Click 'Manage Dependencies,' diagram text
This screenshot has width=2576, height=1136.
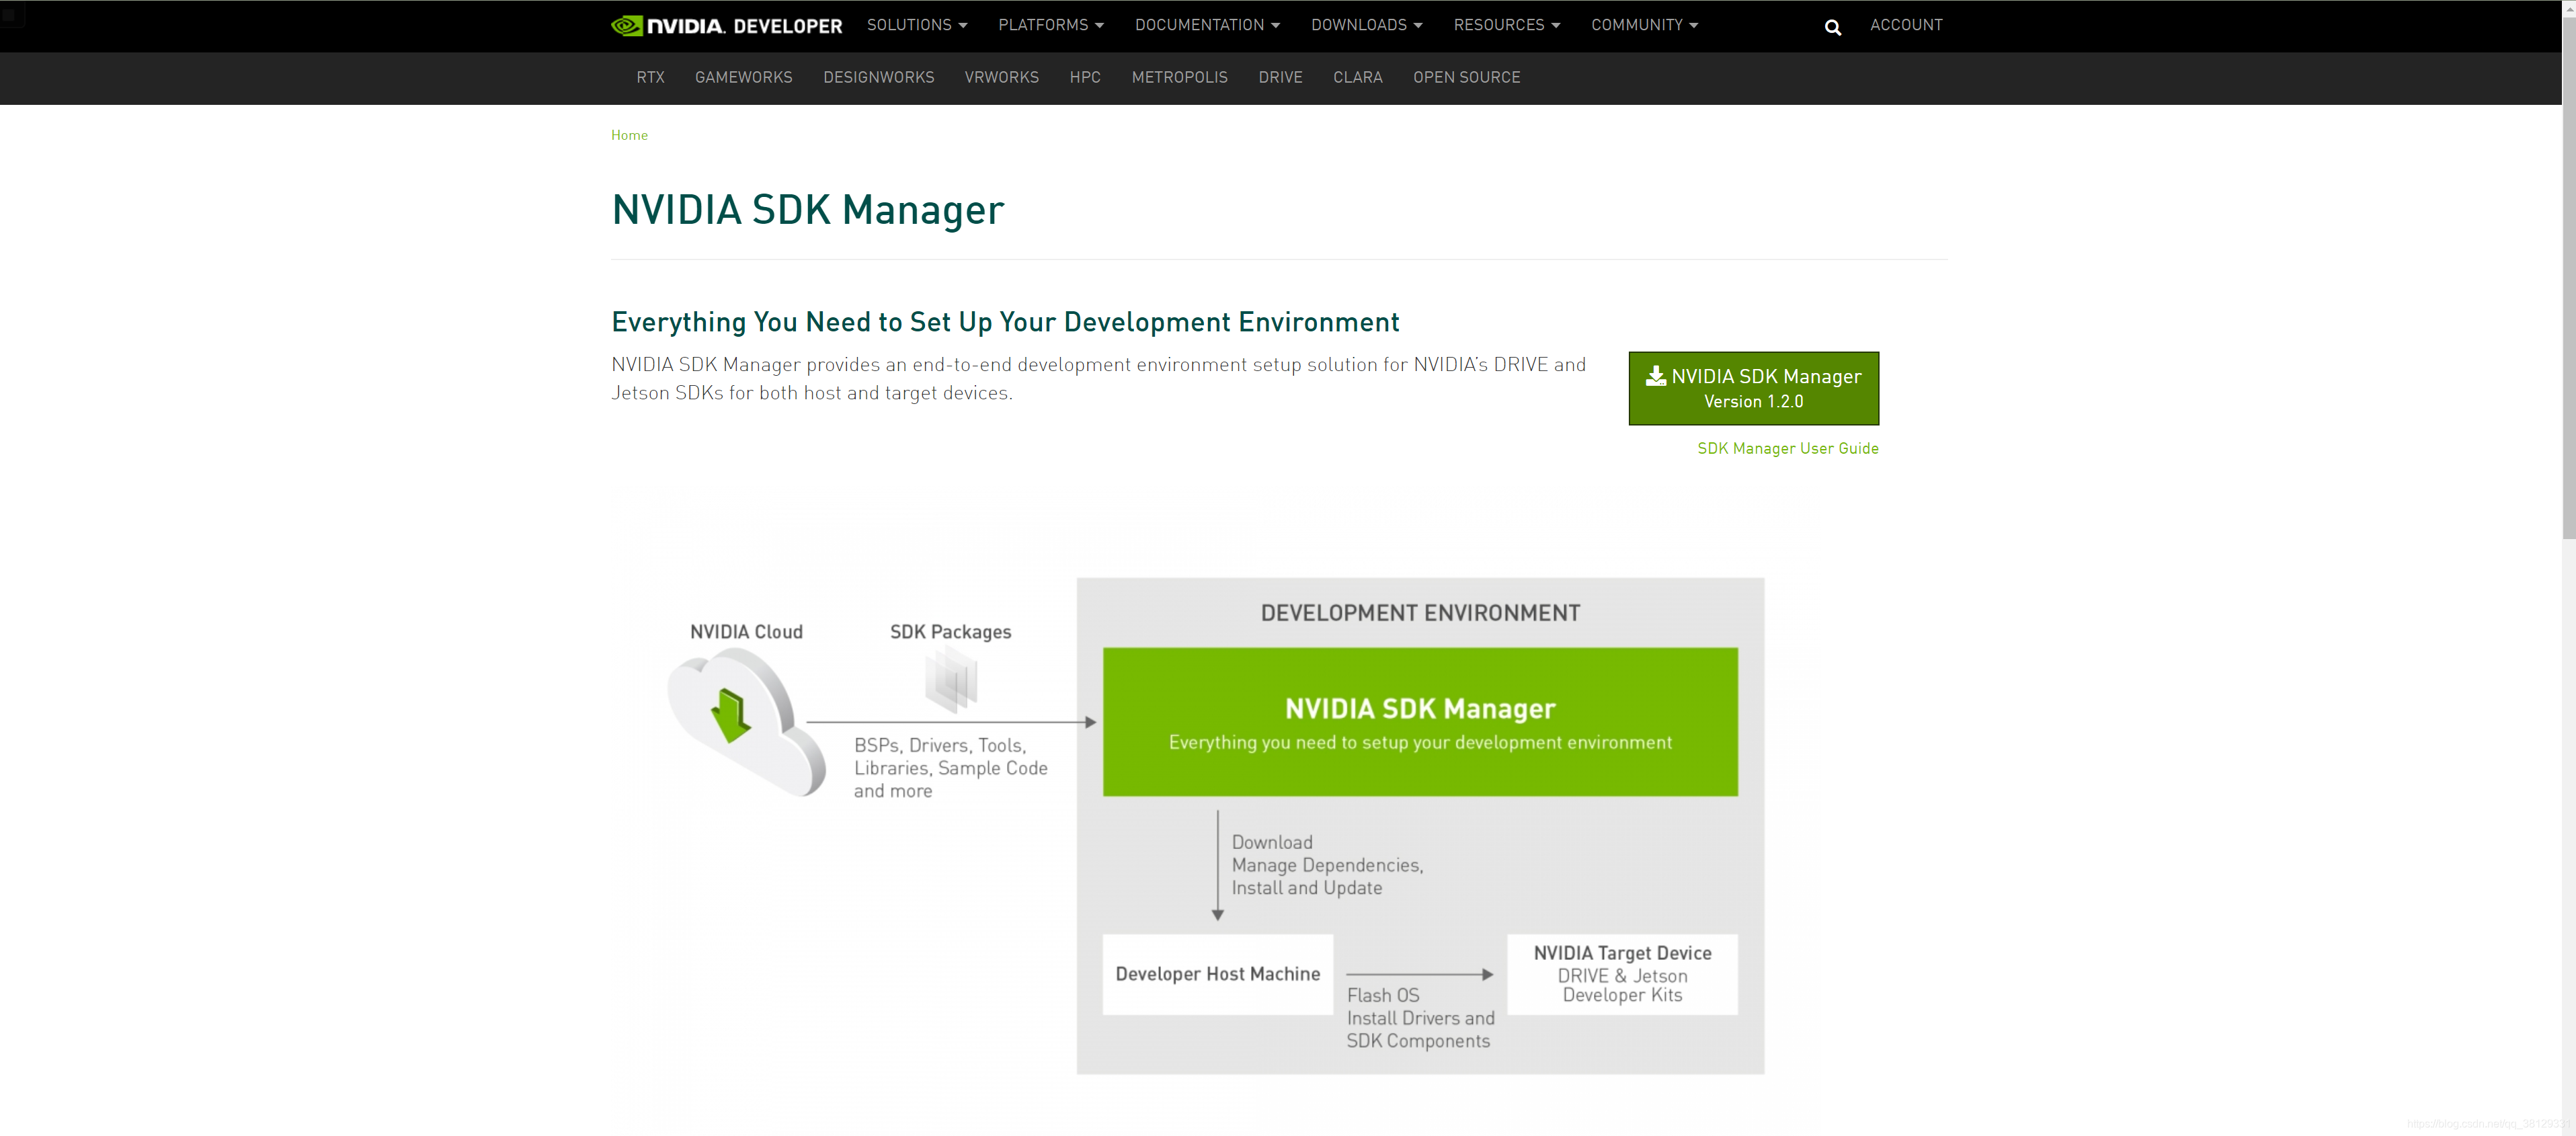point(1327,865)
